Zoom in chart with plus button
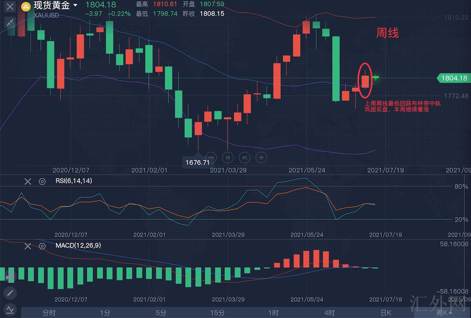The height and width of the screenshot is (318, 471). tap(261, 157)
